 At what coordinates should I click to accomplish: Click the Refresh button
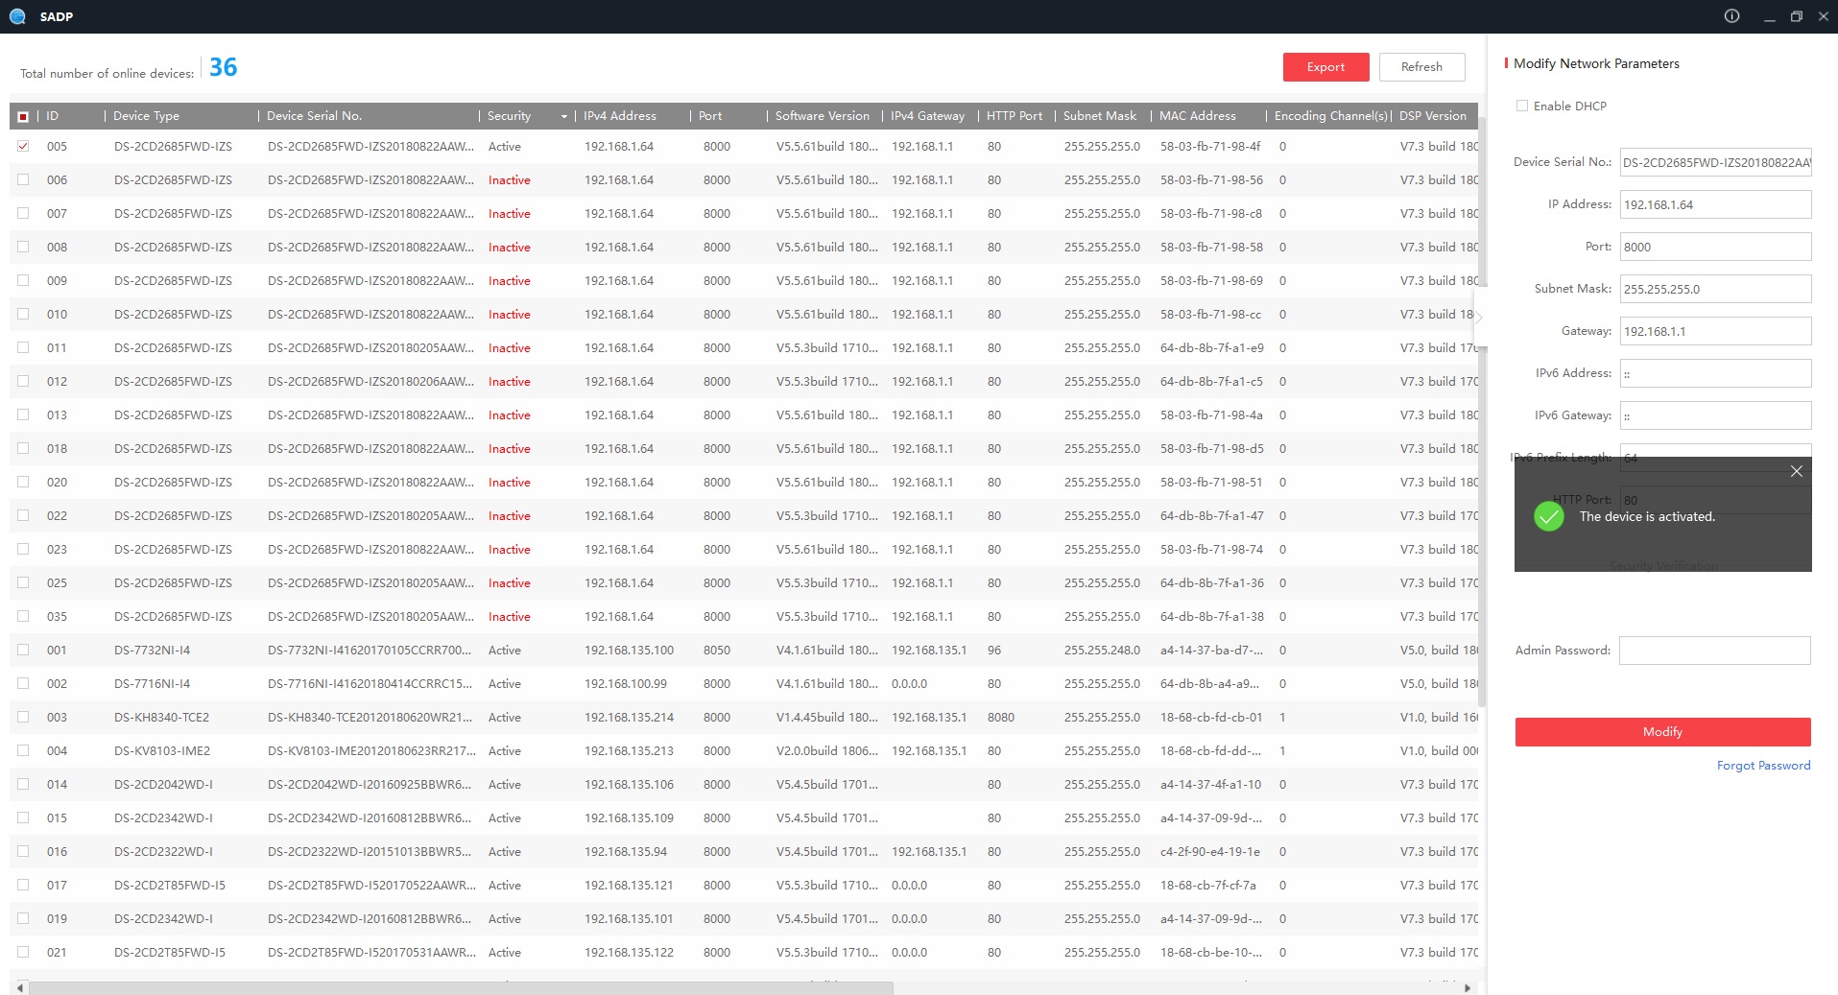tap(1421, 67)
